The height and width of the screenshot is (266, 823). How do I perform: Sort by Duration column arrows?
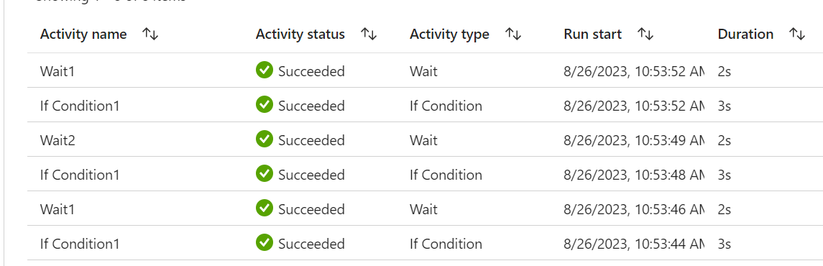(x=796, y=35)
